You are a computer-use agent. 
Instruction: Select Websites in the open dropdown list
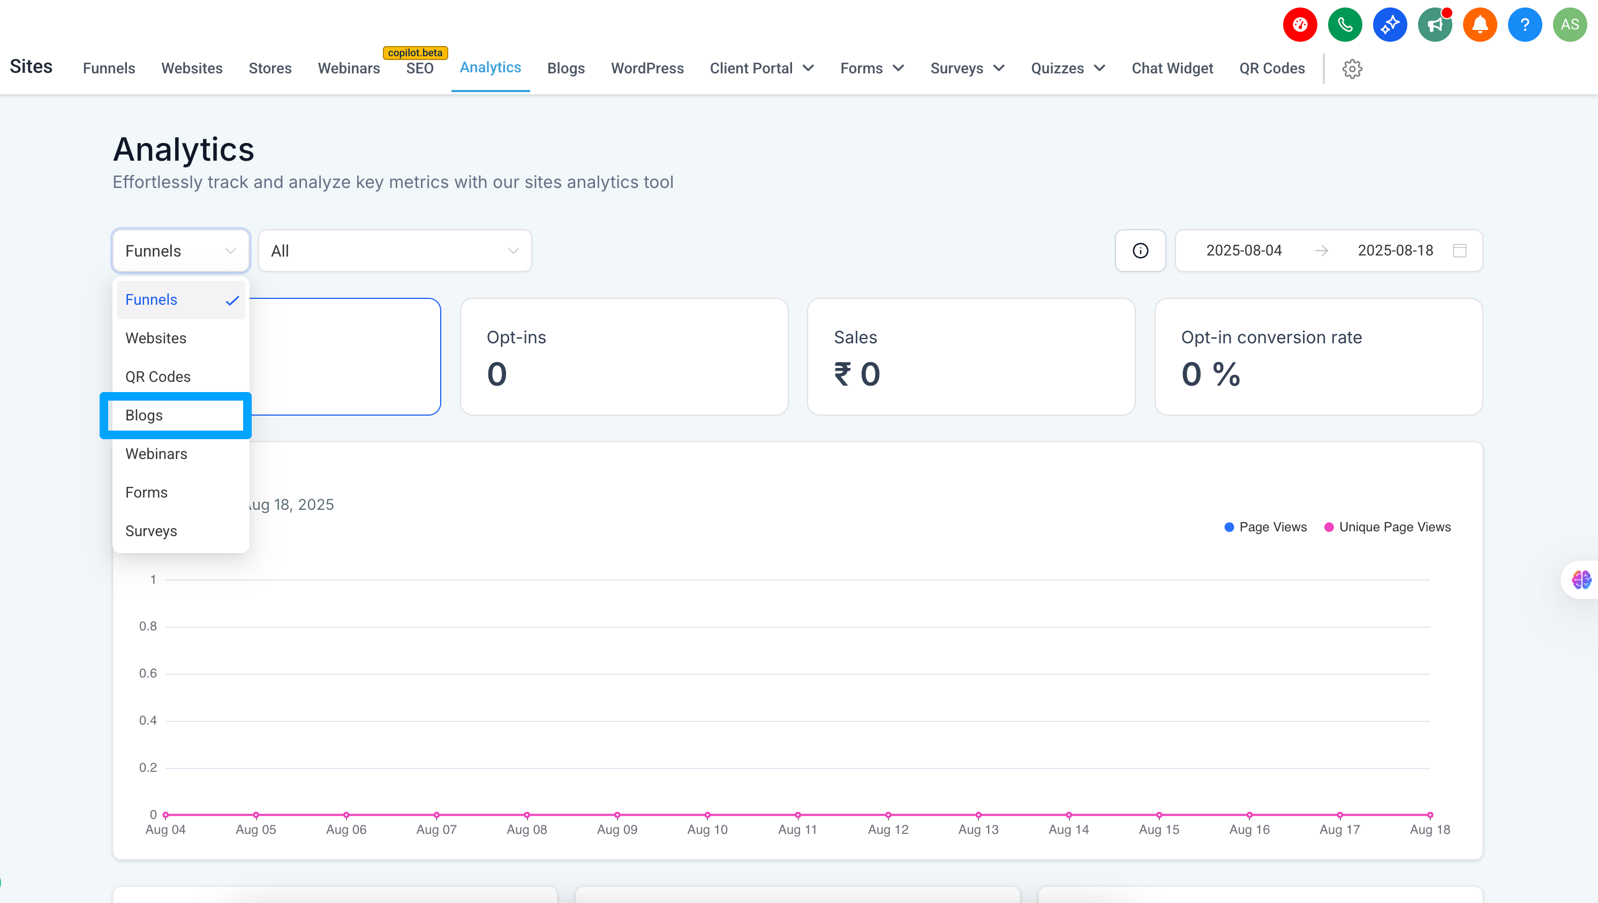(x=156, y=338)
